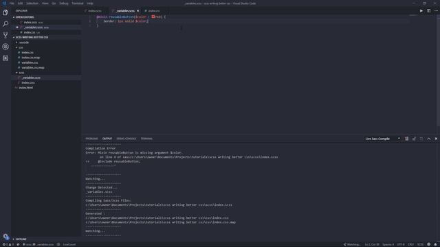Collapse the scss folder
440x247 pixels.
[x=21, y=73]
